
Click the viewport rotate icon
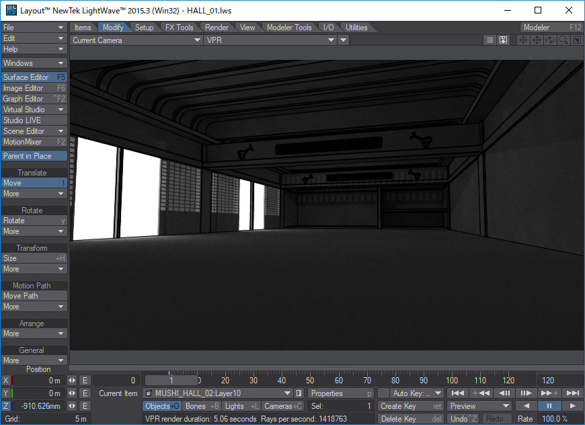tap(550, 40)
